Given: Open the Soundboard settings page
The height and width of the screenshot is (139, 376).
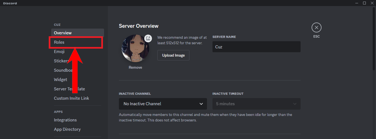Looking at the screenshot, I should 78,70.
